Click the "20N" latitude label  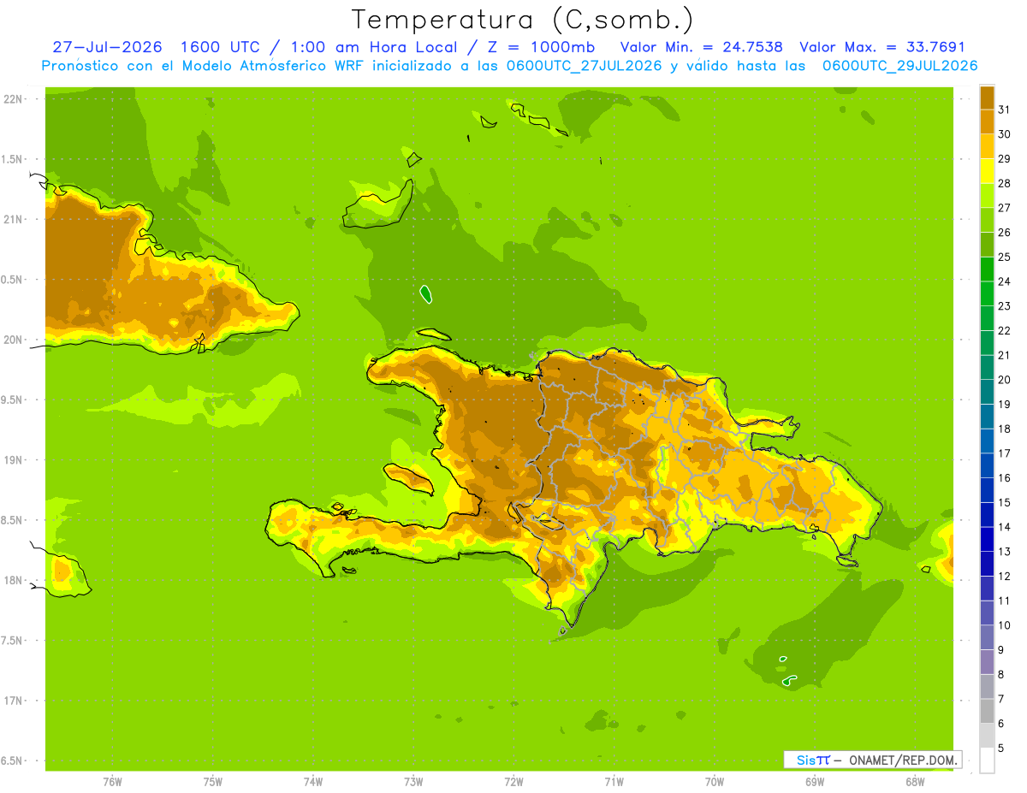[14, 340]
